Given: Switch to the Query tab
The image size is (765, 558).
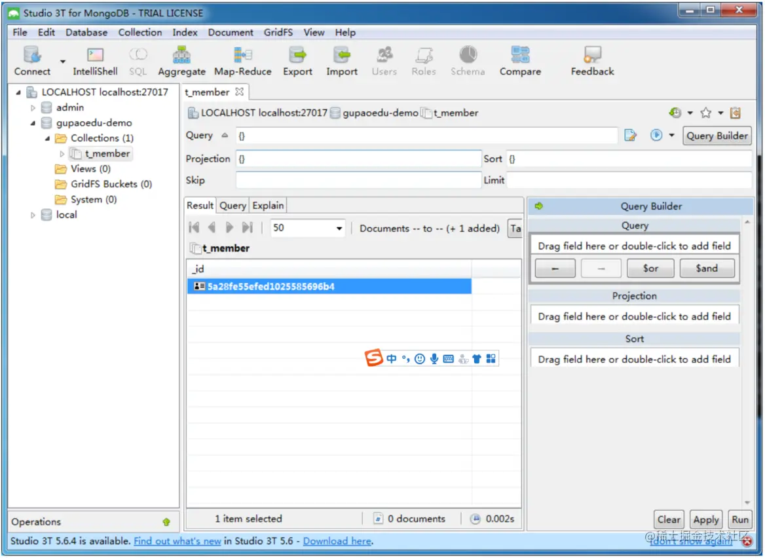Looking at the screenshot, I should 233,206.
